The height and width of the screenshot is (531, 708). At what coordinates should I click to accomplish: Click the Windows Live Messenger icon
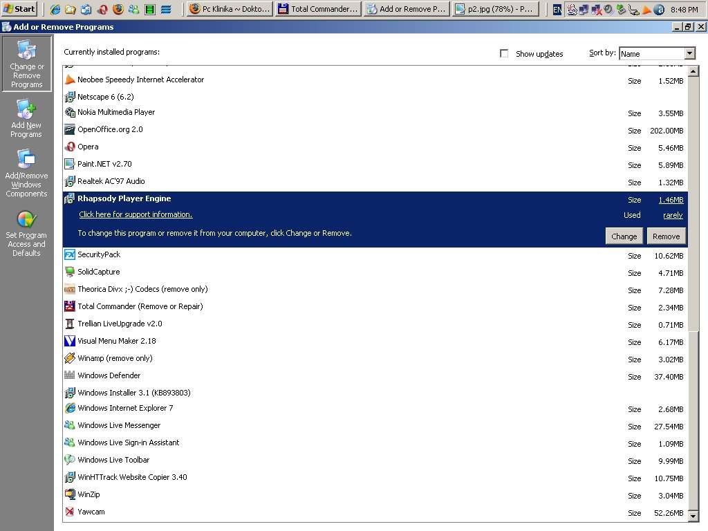(70, 425)
